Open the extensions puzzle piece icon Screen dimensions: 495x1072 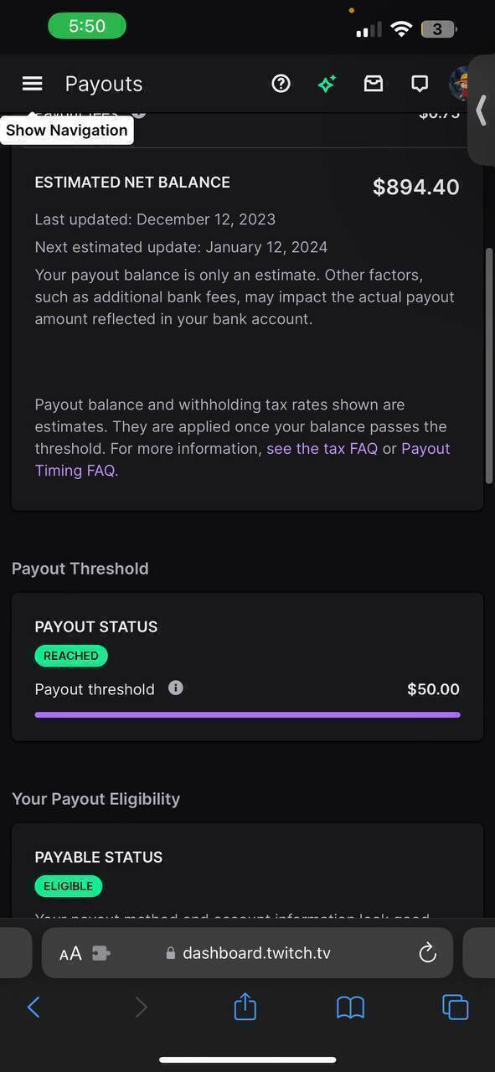click(101, 953)
